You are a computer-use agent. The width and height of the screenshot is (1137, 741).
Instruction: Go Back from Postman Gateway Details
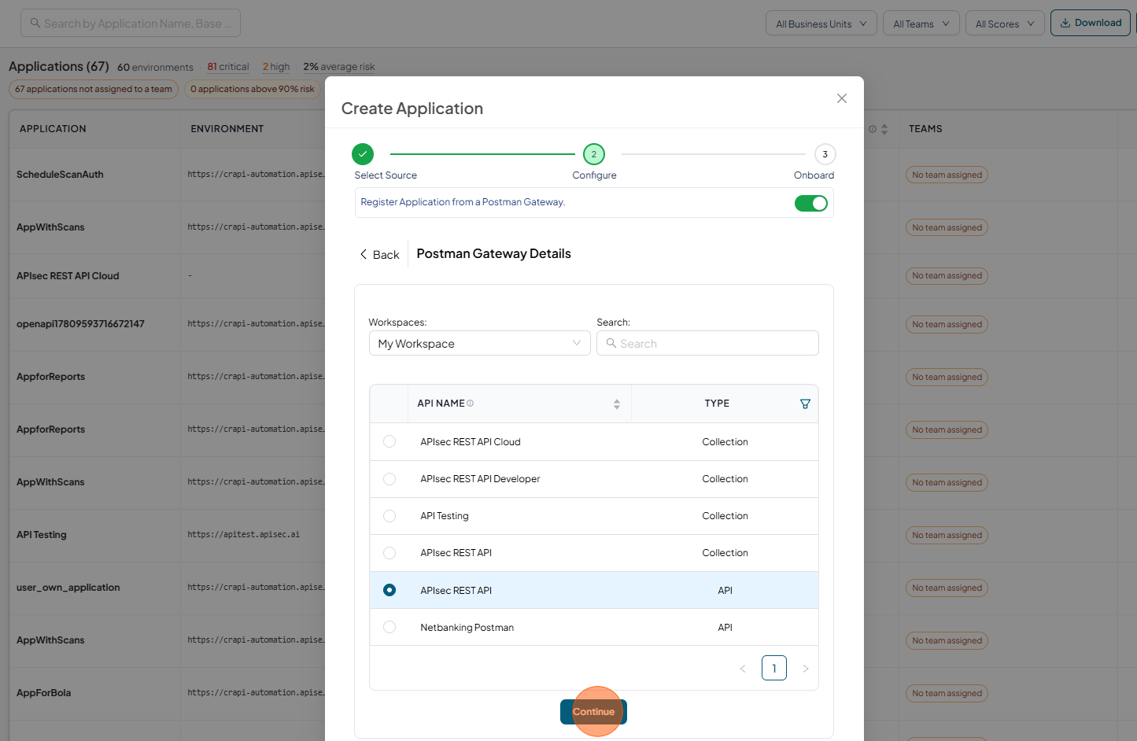[380, 254]
